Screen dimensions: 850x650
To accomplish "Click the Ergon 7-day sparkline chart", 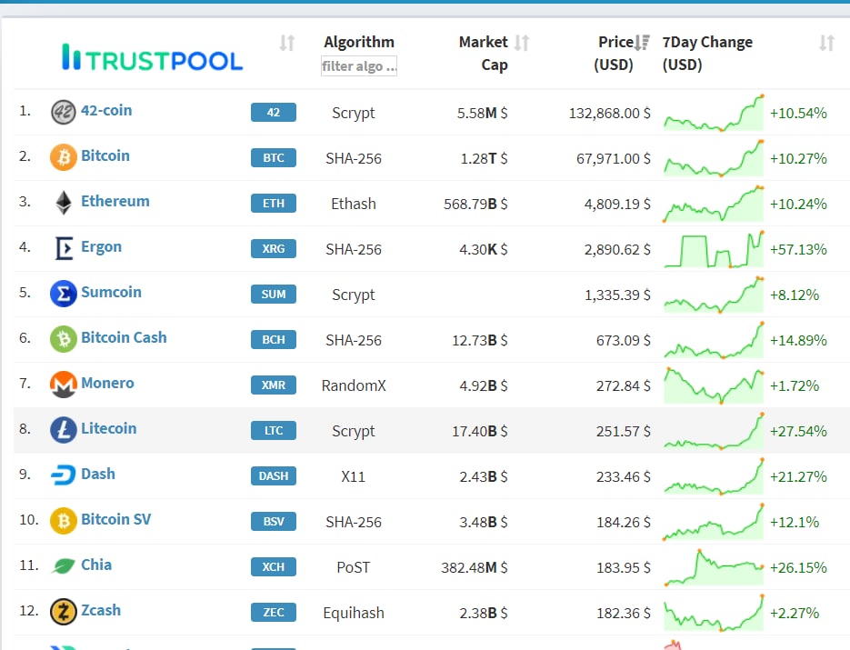I will [x=714, y=249].
